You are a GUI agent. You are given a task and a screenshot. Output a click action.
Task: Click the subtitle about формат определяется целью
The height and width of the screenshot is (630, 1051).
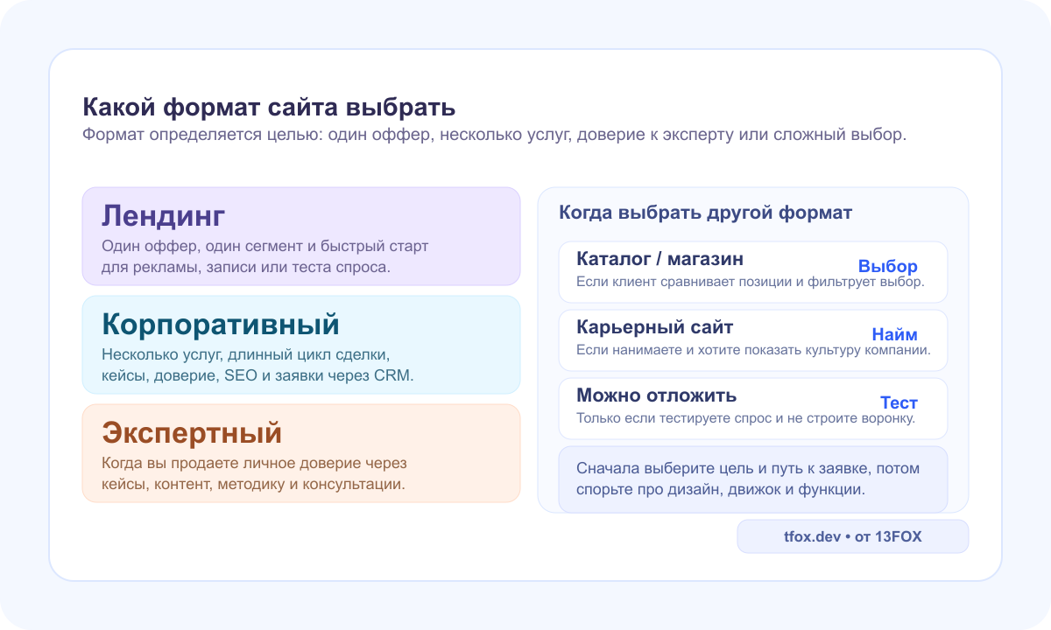pos(495,134)
